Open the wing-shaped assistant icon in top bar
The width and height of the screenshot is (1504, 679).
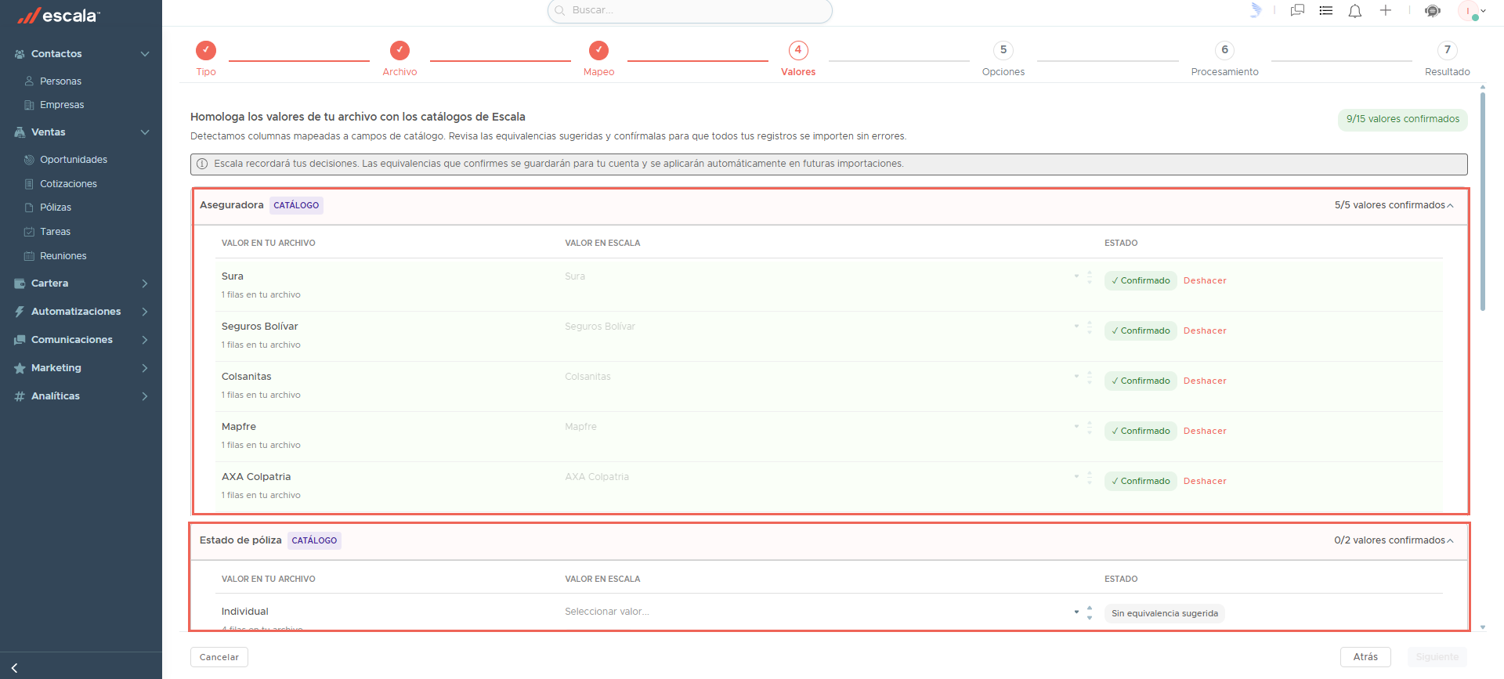point(1256,10)
